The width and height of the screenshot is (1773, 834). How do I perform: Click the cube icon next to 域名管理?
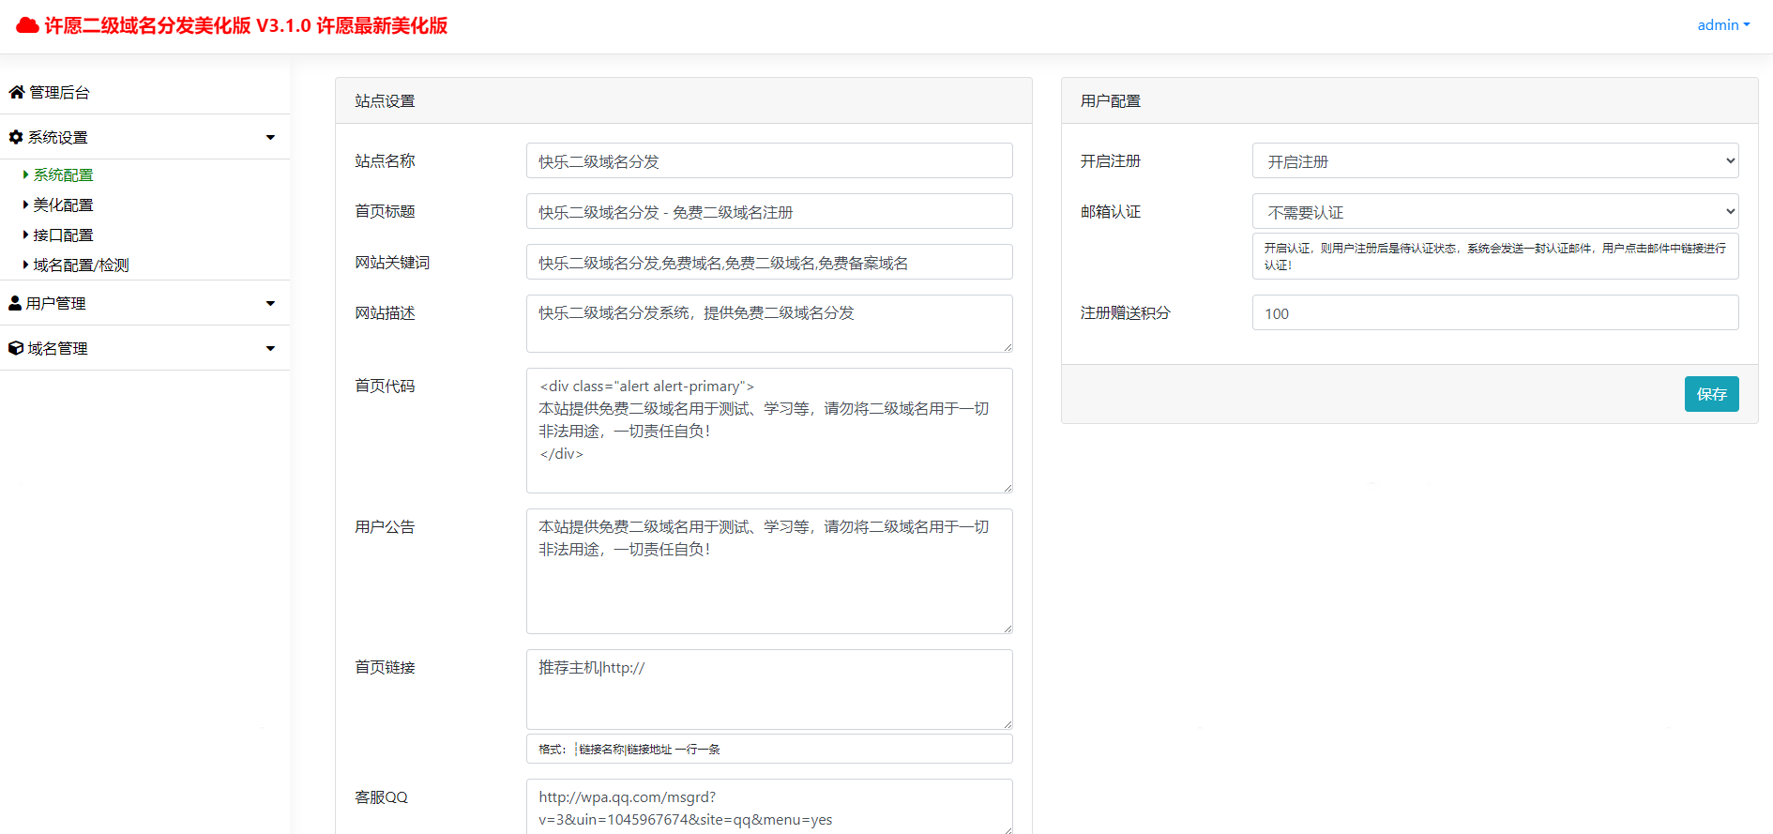click(16, 348)
